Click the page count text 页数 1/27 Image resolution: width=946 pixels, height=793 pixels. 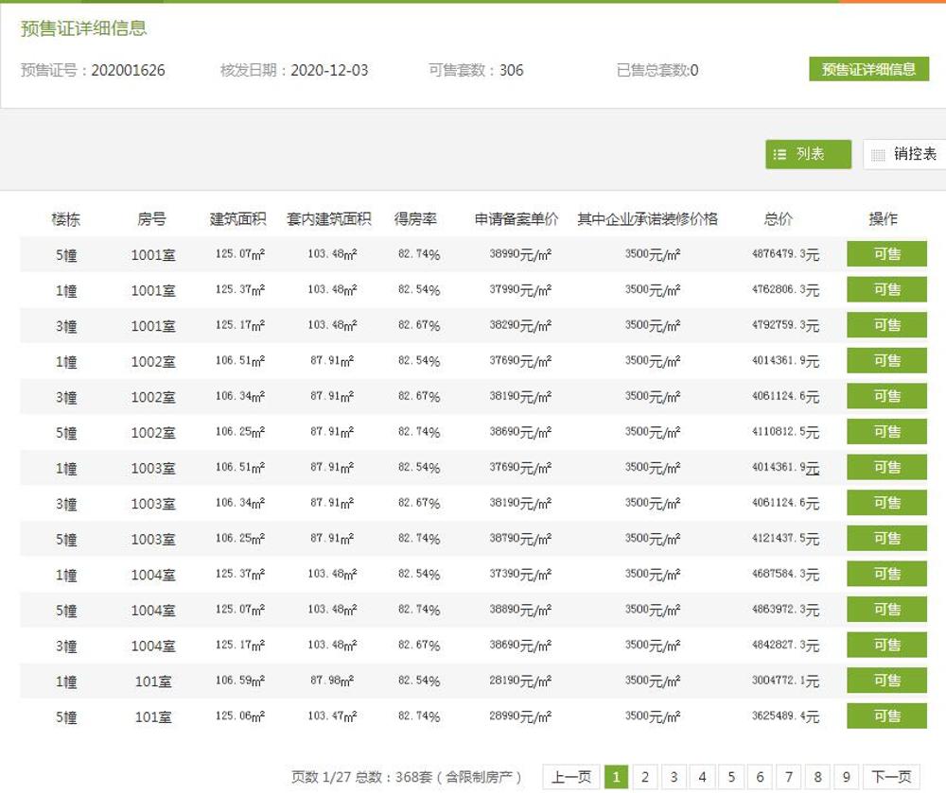[x=321, y=777]
